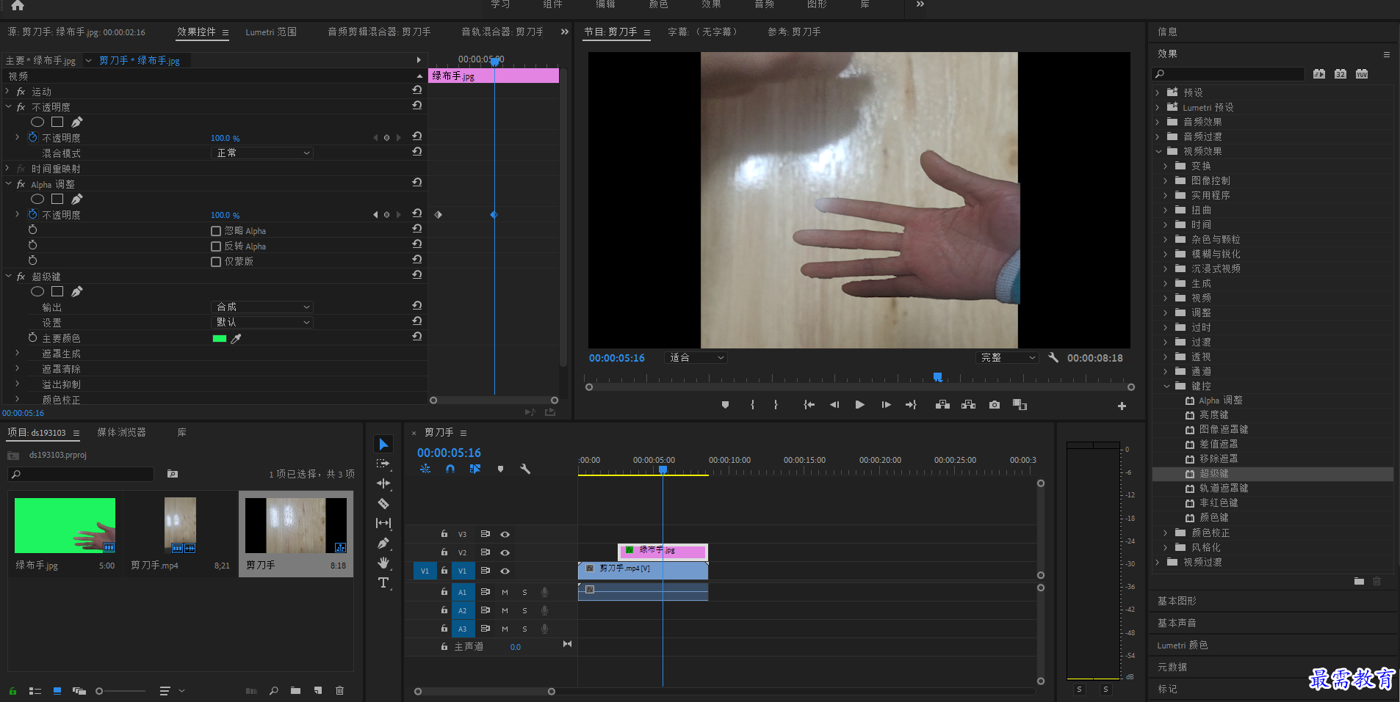Click Mark In bracket icon

[752, 405]
